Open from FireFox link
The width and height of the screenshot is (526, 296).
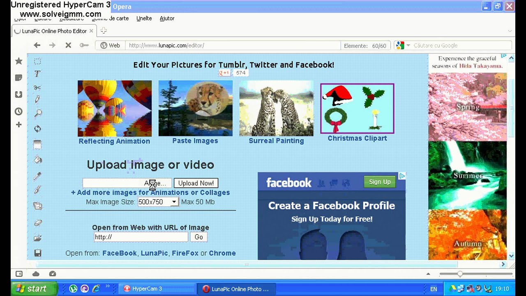[x=185, y=253]
